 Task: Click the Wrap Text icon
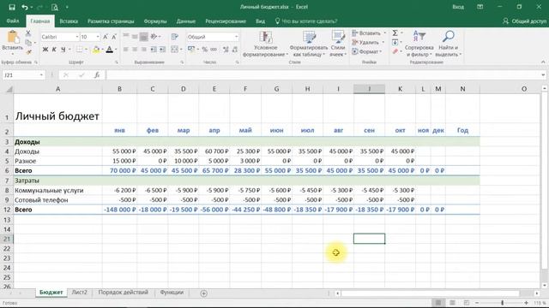[x=175, y=37]
